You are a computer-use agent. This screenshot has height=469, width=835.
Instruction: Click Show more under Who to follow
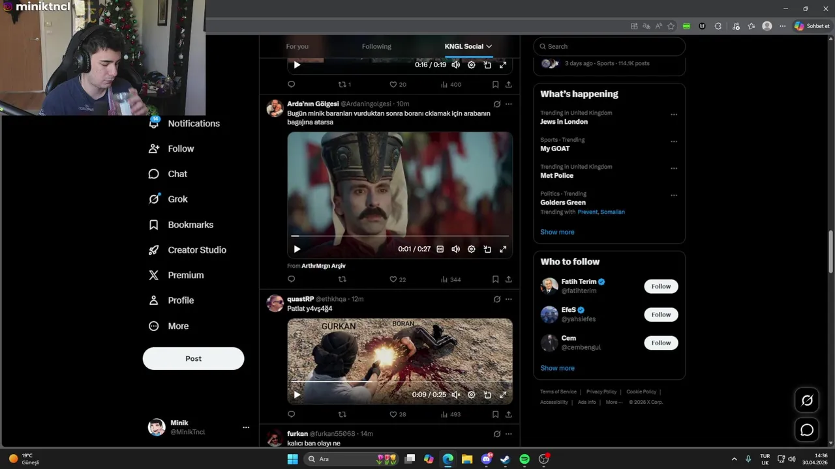point(557,368)
